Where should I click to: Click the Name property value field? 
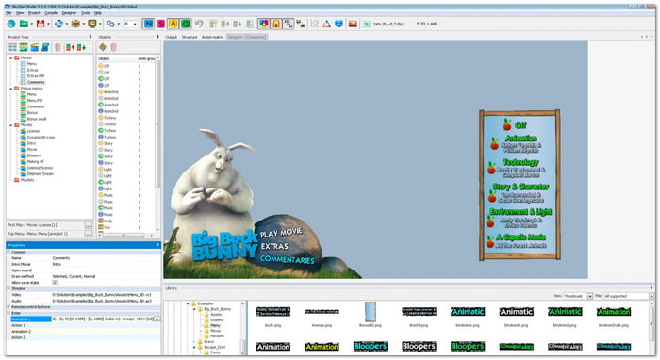point(106,258)
